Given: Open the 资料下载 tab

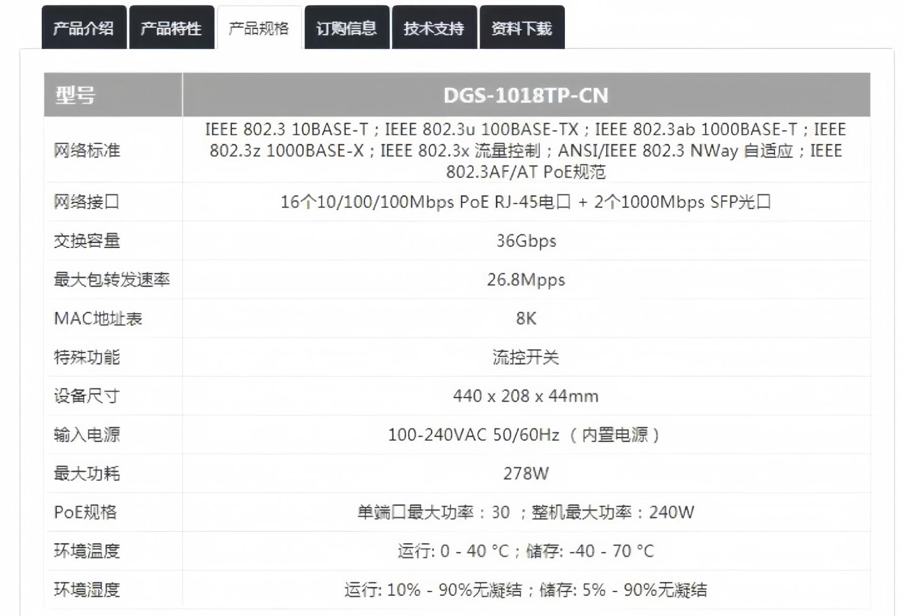Looking at the screenshot, I should pyautogui.click(x=522, y=27).
